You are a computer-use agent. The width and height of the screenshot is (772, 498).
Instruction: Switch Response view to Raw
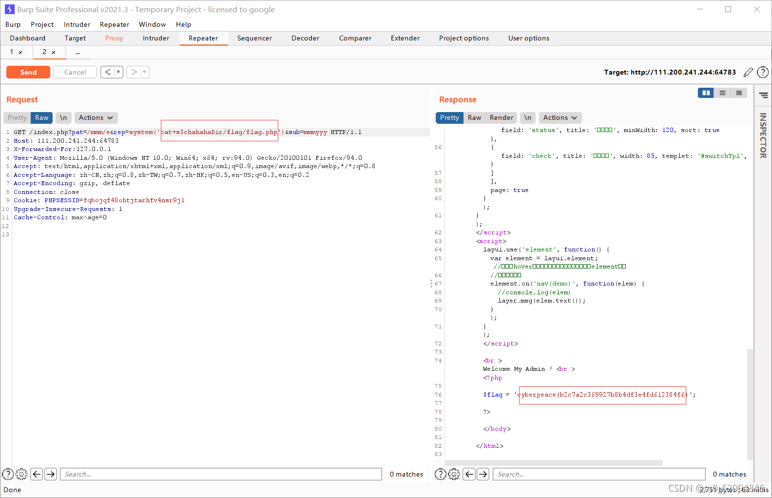474,117
